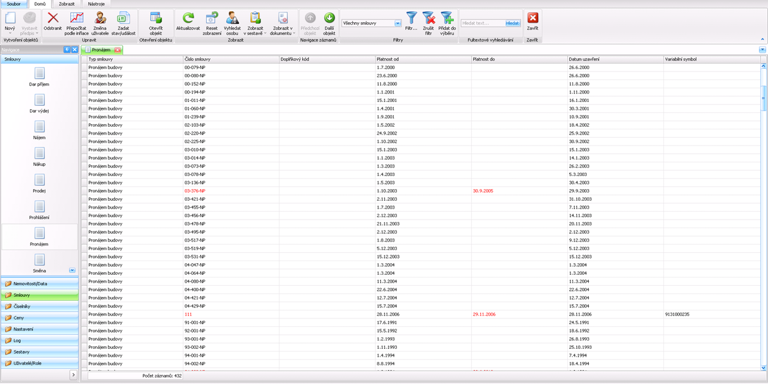768x384 pixels.
Task: Open the Filtr... funnel tool
Action: point(411,22)
